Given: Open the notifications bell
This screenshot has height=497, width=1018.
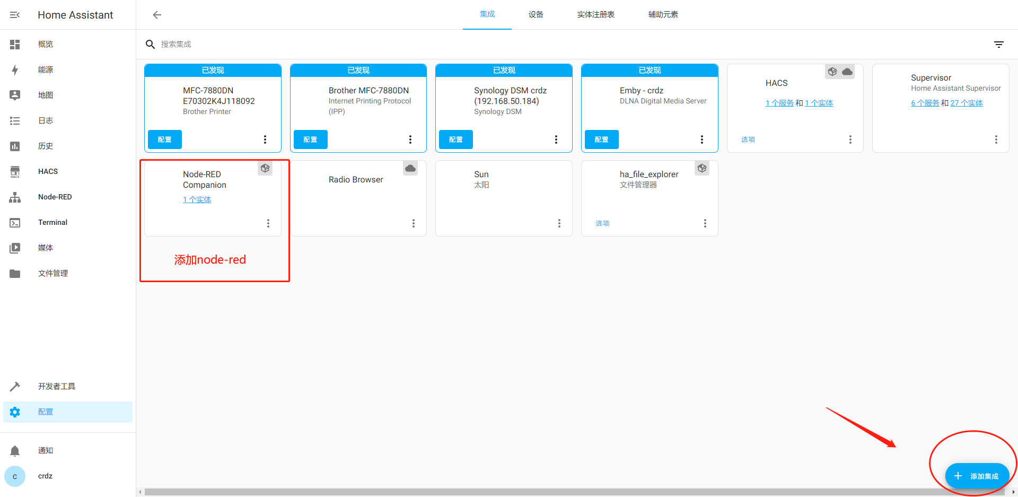Looking at the screenshot, I should tap(15, 450).
